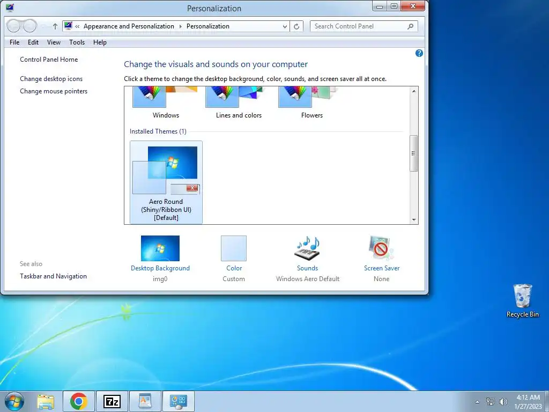Open Taskbar and Navigation link
The height and width of the screenshot is (412, 549).
tap(53, 276)
